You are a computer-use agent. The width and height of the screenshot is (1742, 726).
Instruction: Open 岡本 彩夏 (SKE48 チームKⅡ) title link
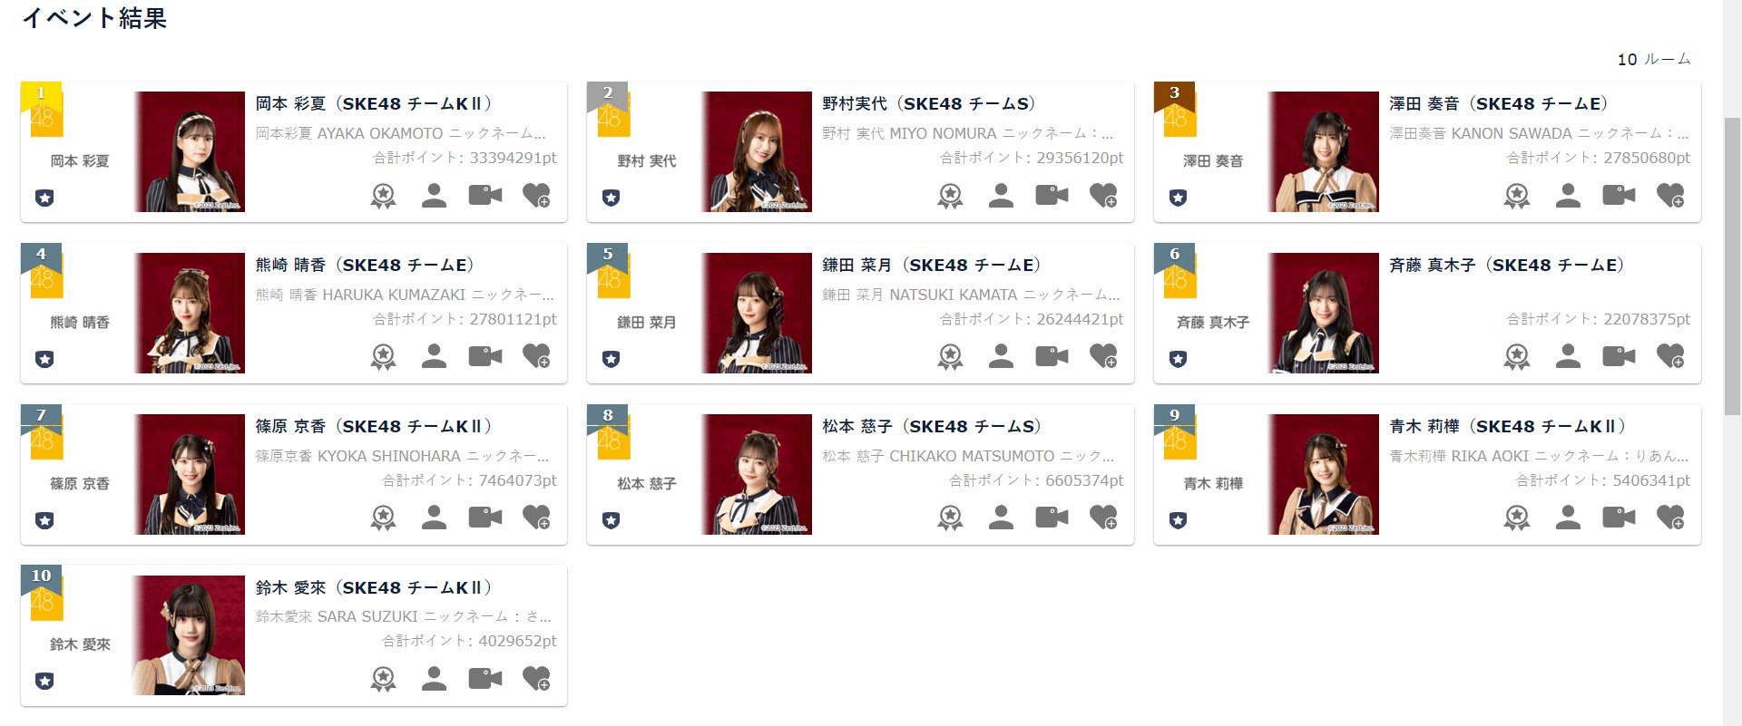point(374,104)
